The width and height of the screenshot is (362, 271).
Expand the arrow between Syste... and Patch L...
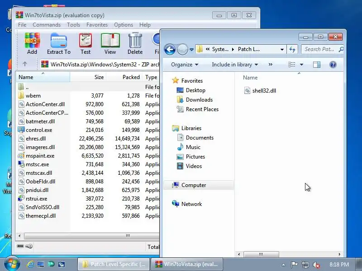pyautogui.click(x=233, y=49)
